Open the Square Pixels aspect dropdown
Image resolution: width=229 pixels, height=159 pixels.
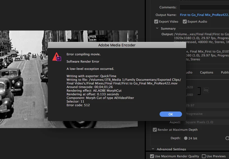point(206,122)
